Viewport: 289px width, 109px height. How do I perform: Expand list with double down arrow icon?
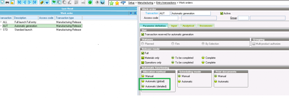(x=131, y=13)
